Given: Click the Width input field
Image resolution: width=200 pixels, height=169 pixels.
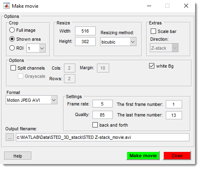Looking at the screenshot, I should [85, 31].
